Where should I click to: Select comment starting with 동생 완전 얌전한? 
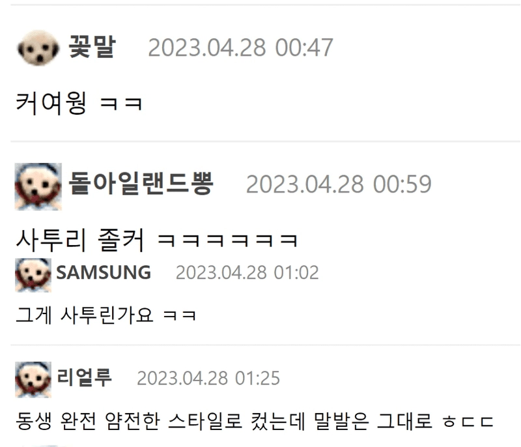pyautogui.click(x=255, y=421)
